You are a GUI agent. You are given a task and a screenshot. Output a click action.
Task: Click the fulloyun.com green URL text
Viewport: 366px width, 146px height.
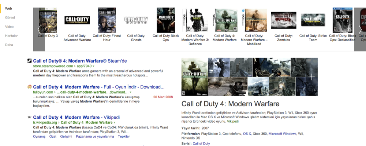point(81,92)
